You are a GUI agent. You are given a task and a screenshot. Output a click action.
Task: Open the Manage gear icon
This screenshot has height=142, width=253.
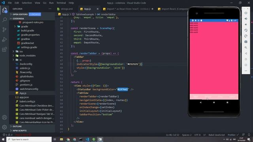(4, 127)
